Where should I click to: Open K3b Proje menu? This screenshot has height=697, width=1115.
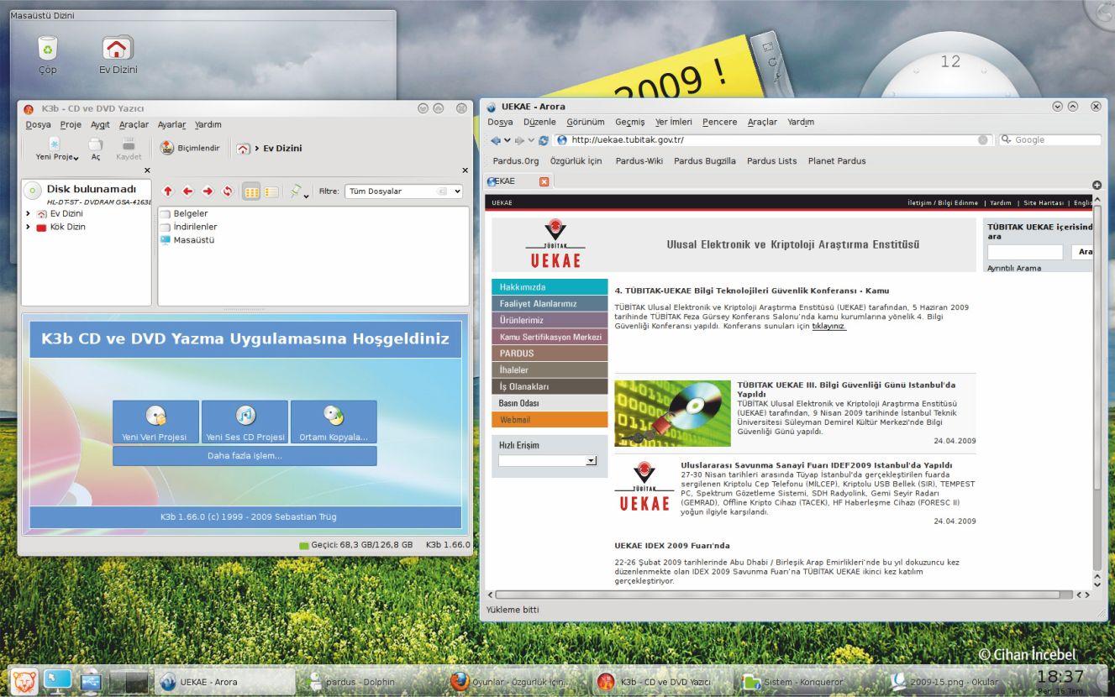71,124
